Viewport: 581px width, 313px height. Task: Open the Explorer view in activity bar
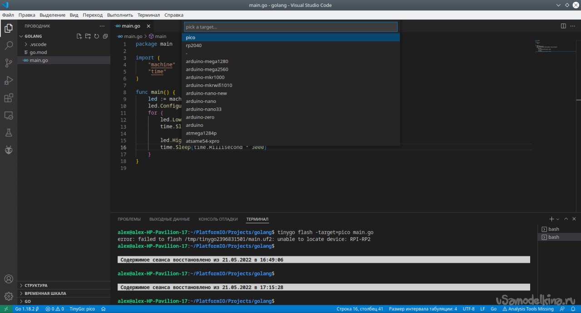click(x=9, y=29)
